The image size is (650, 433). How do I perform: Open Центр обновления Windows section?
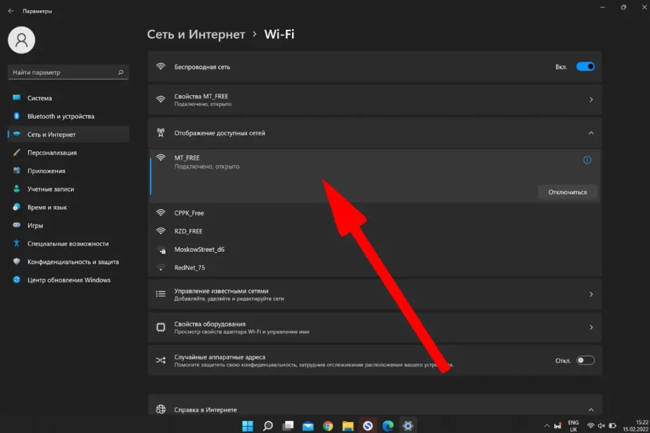click(x=69, y=280)
